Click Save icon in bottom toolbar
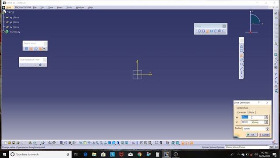This screenshot has height=158, width=280. point(14,143)
